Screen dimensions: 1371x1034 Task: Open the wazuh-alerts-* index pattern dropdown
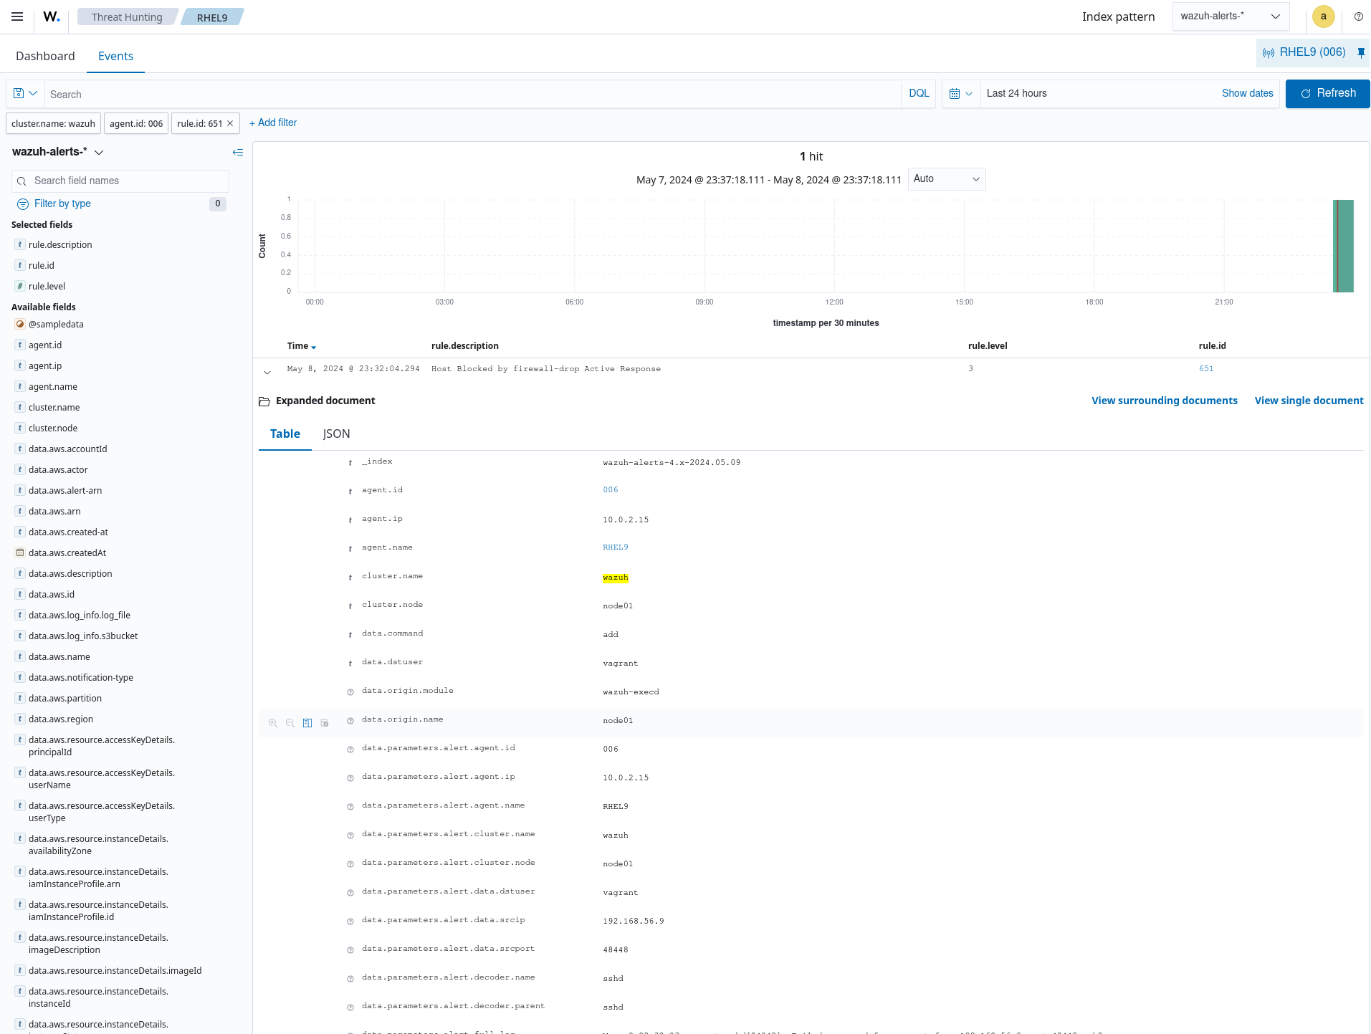tap(1230, 16)
